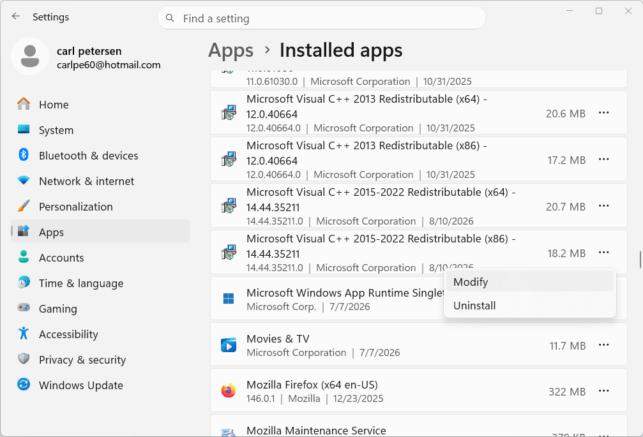
Task: Click the Accessibility figure icon
Action: [24, 333]
